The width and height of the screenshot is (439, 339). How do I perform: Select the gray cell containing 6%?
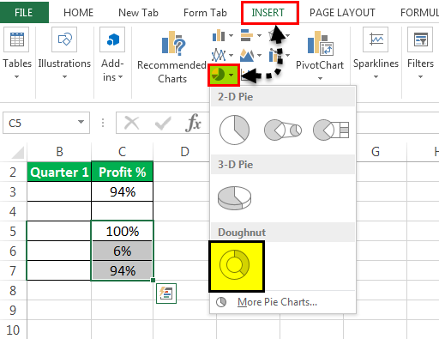point(123,251)
